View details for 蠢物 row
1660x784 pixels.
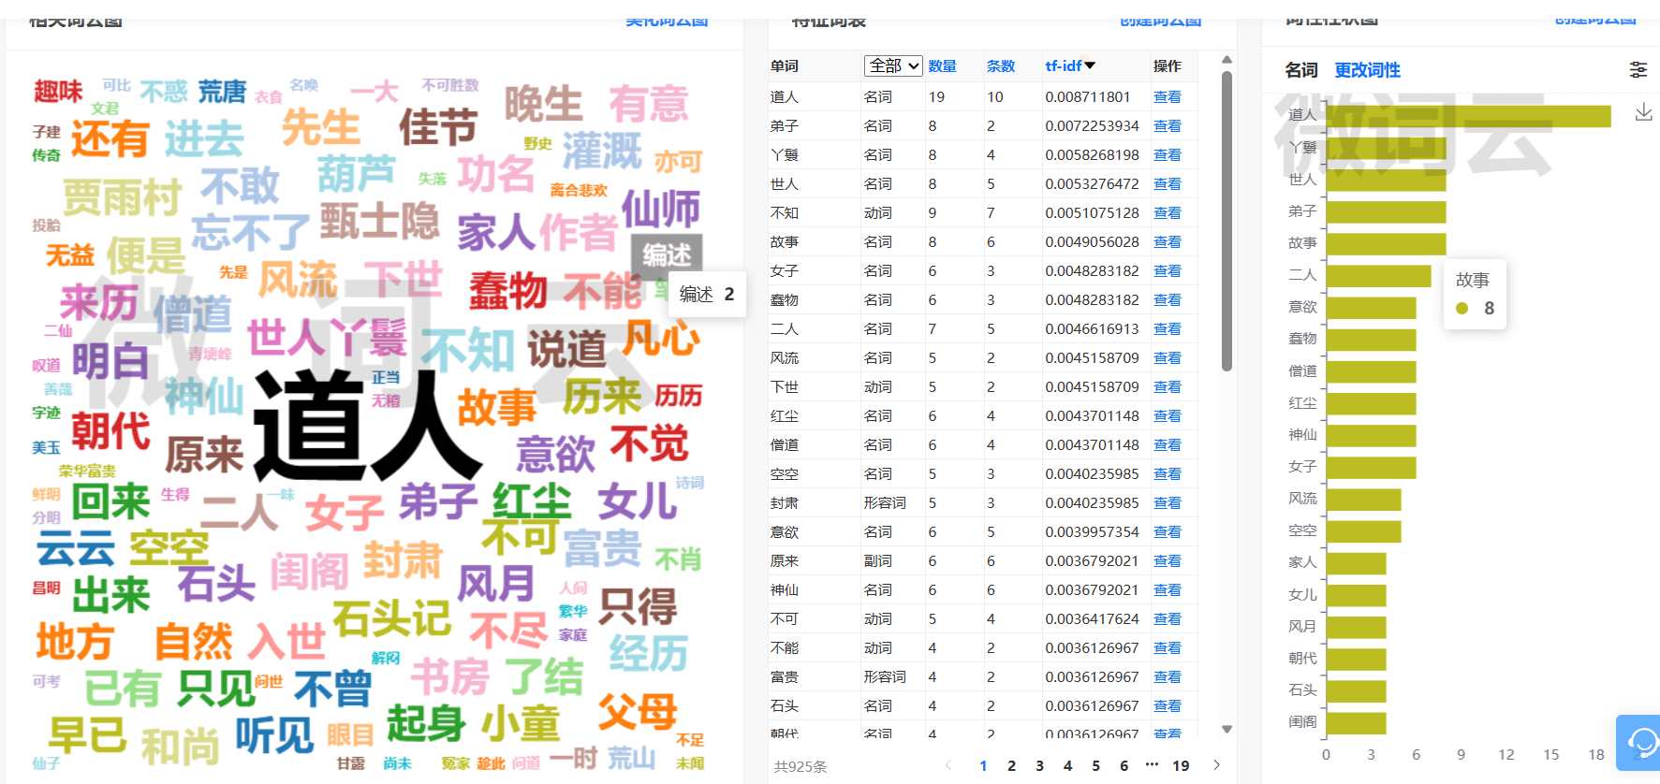coord(1168,299)
